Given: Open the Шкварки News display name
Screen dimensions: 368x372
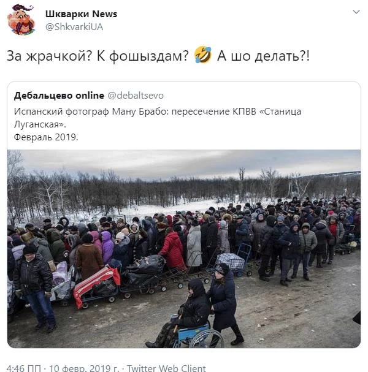Looking at the screenshot, I should pyautogui.click(x=81, y=14).
